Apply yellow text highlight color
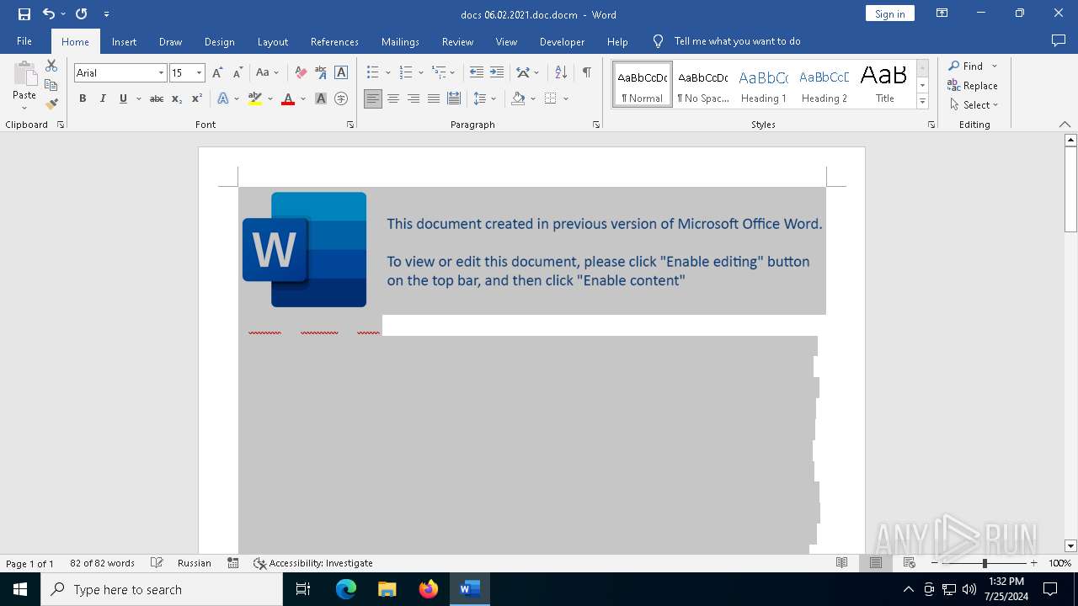 pyautogui.click(x=255, y=99)
